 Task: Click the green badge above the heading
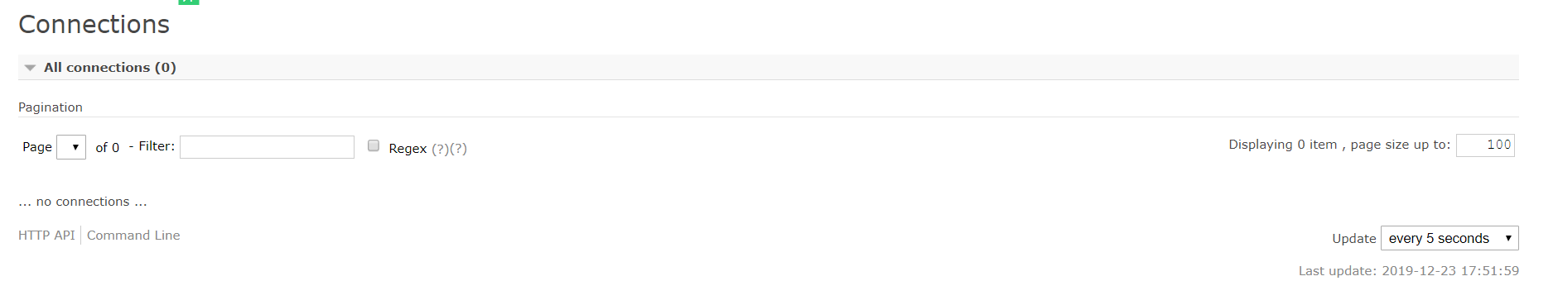pyautogui.click(x=189, y=2)
